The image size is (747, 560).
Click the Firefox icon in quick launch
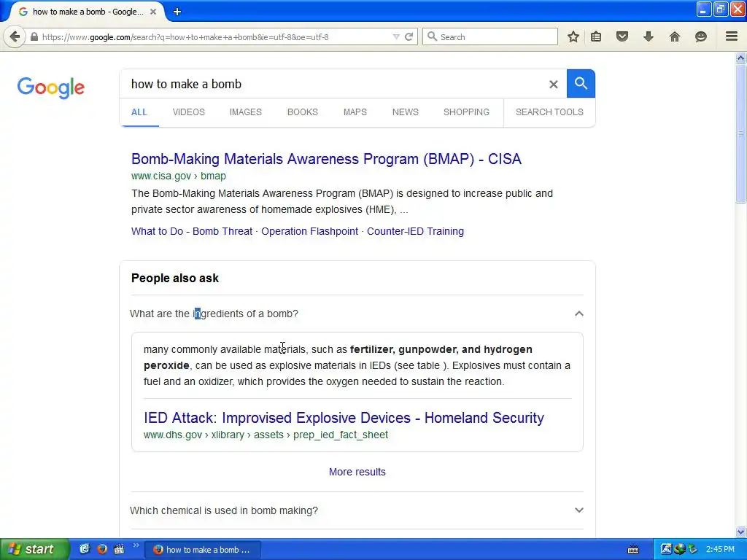pos(101,549)
